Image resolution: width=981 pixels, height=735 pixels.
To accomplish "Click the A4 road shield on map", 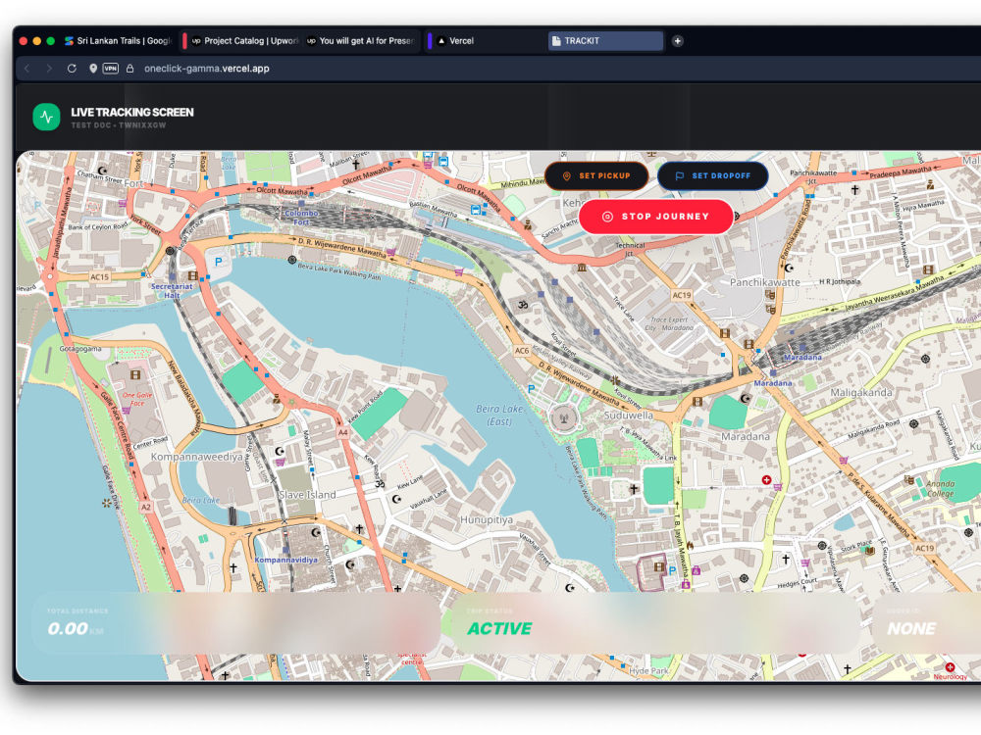I will 342,432.
